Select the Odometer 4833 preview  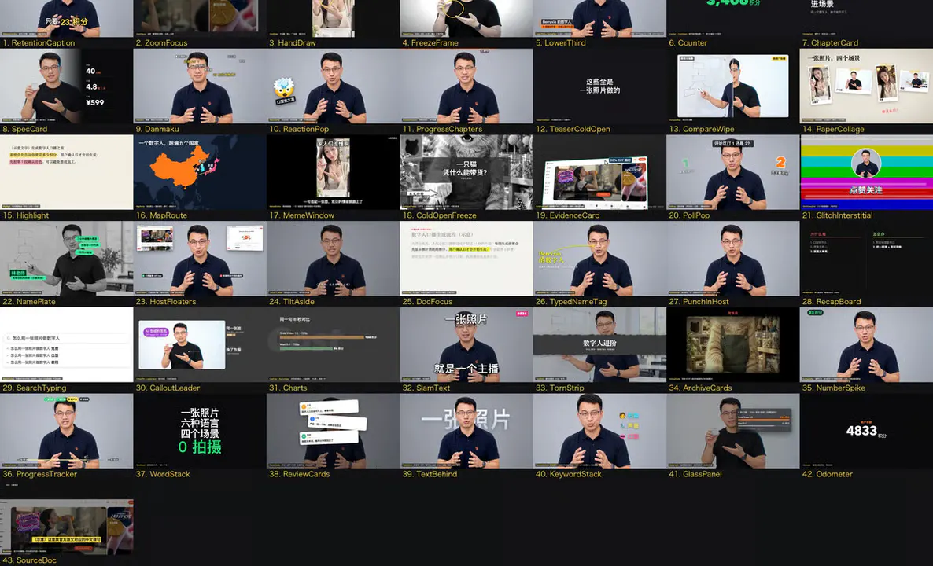pyautogui.click(x=866, y=431)
